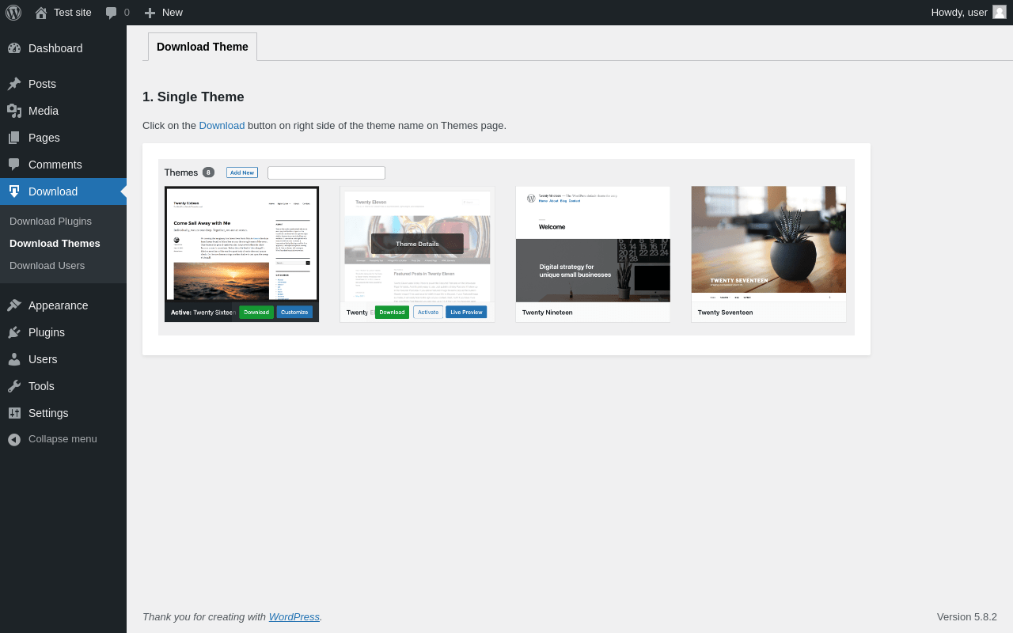This screenshot has width=1013, height=633.
Task: Click the Settings sliders icon
Action: coord(14,413)
